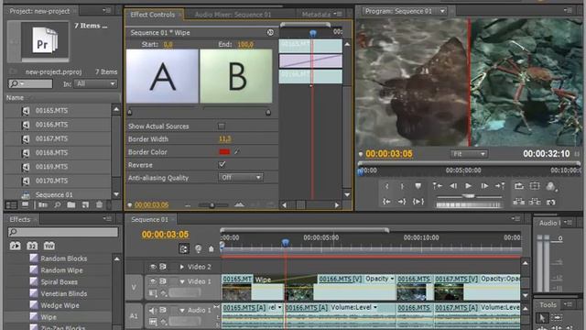Mute Audio 1 track speaker toggle
The width and height of the screenshot is (586, 330).
click(153, 310)
